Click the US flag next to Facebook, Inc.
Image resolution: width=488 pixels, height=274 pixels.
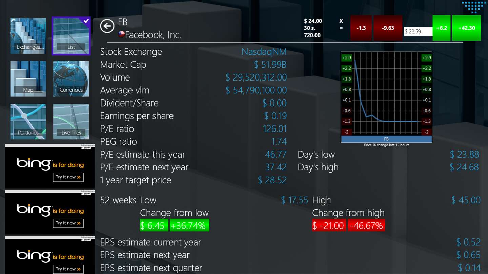[121, 34]
